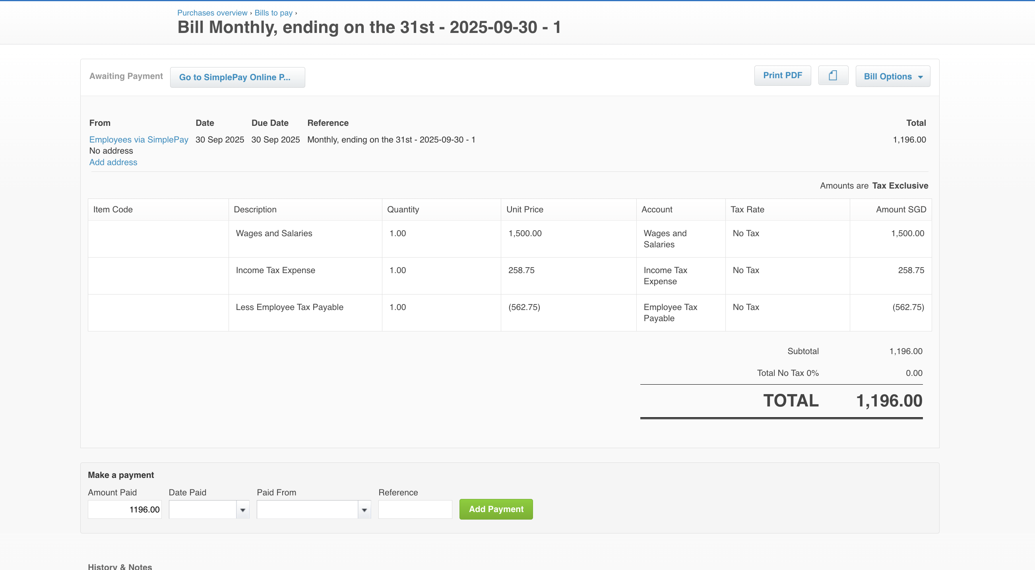Open Go to SimplePay Online Payroll
1035x570 pixels.
pyautogui.click(x=237, y=77)
